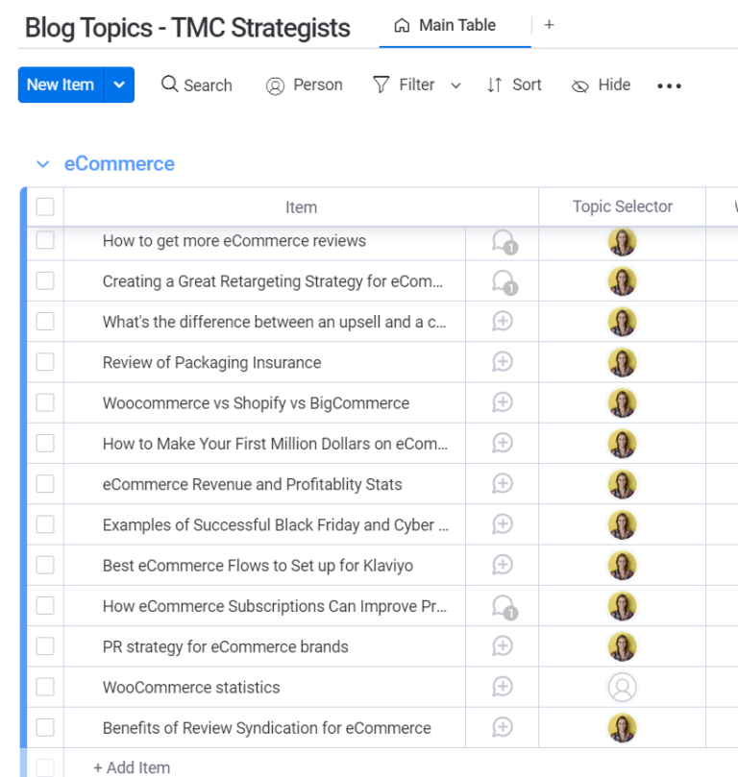
Task: Open updates for 'How to get more eCommerce reviews'
Action: point(503,241)
